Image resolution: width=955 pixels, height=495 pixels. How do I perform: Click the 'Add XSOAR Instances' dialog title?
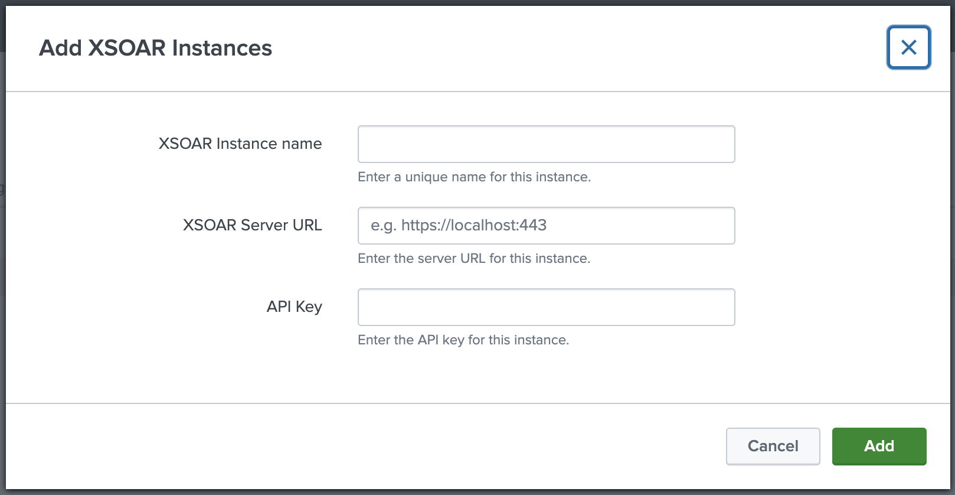point(156,48)
